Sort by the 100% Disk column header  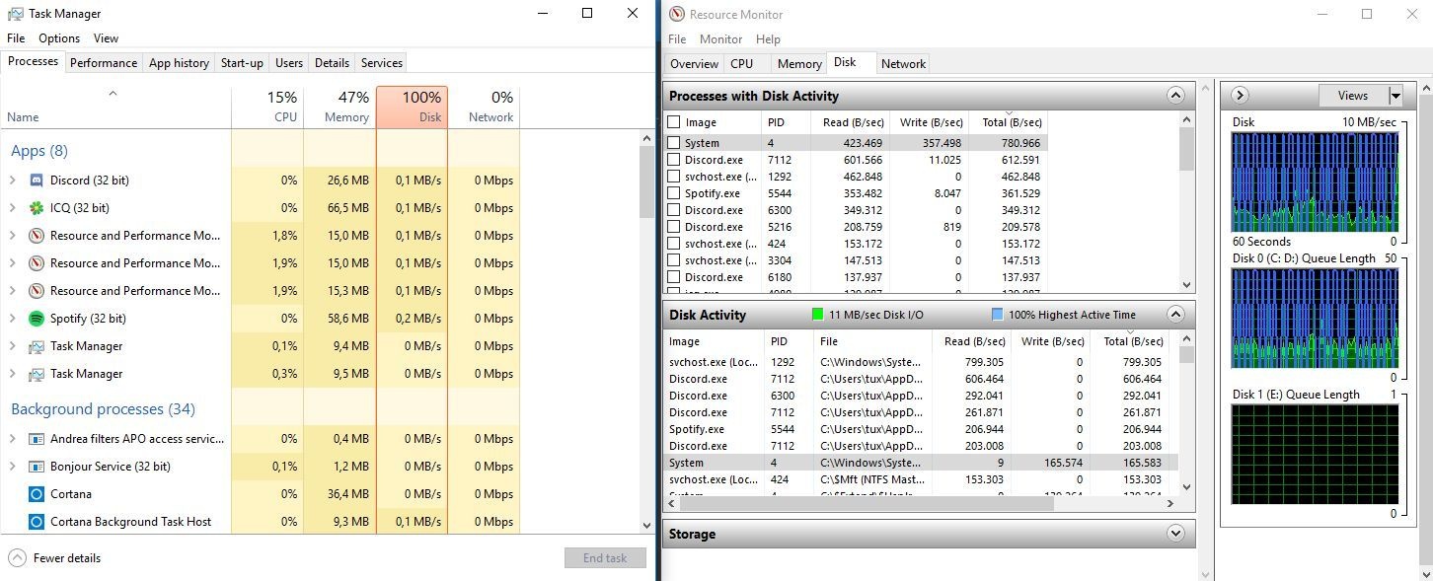coord(412,107)
